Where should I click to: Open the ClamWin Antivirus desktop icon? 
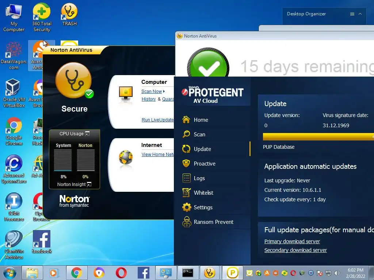coord(14,245)
